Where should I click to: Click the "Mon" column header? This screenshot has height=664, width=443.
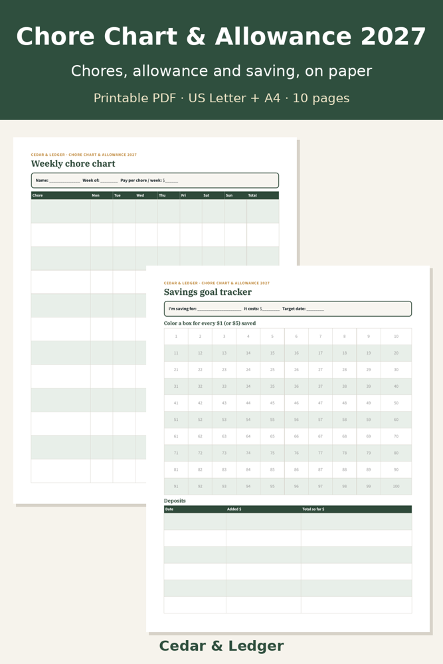coord(102,195)
